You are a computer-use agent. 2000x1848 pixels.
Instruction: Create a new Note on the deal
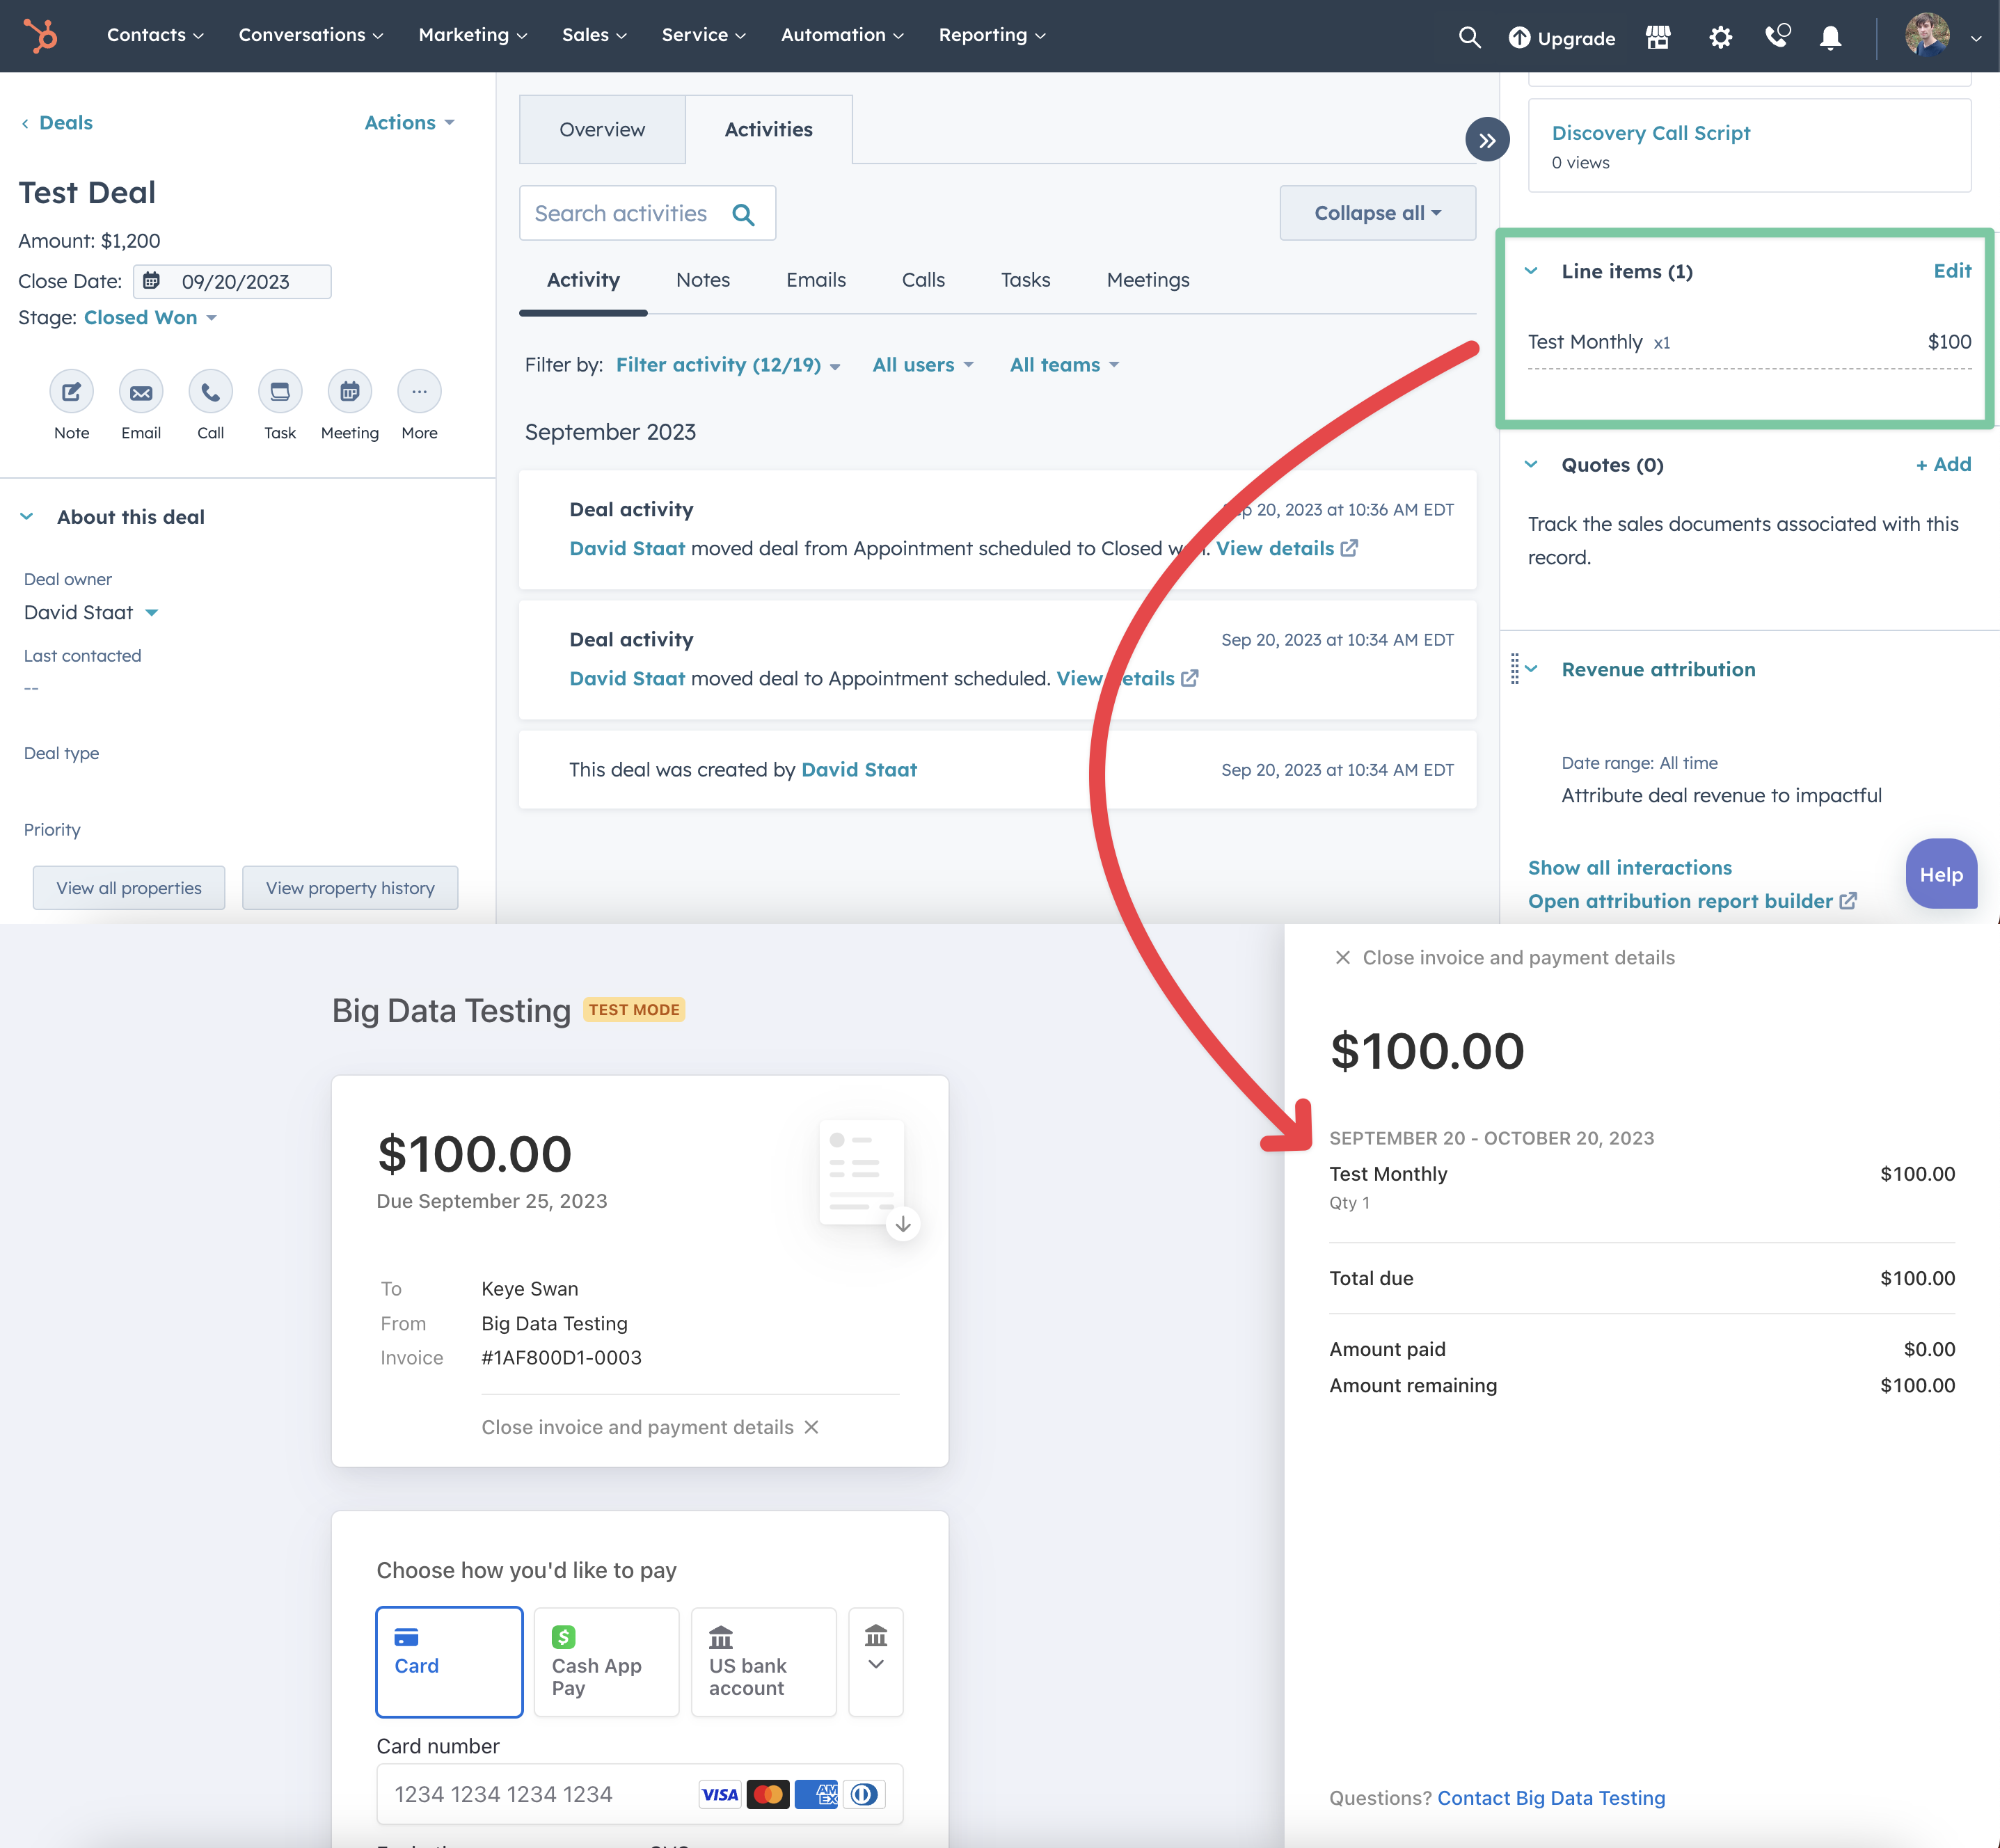71,391
